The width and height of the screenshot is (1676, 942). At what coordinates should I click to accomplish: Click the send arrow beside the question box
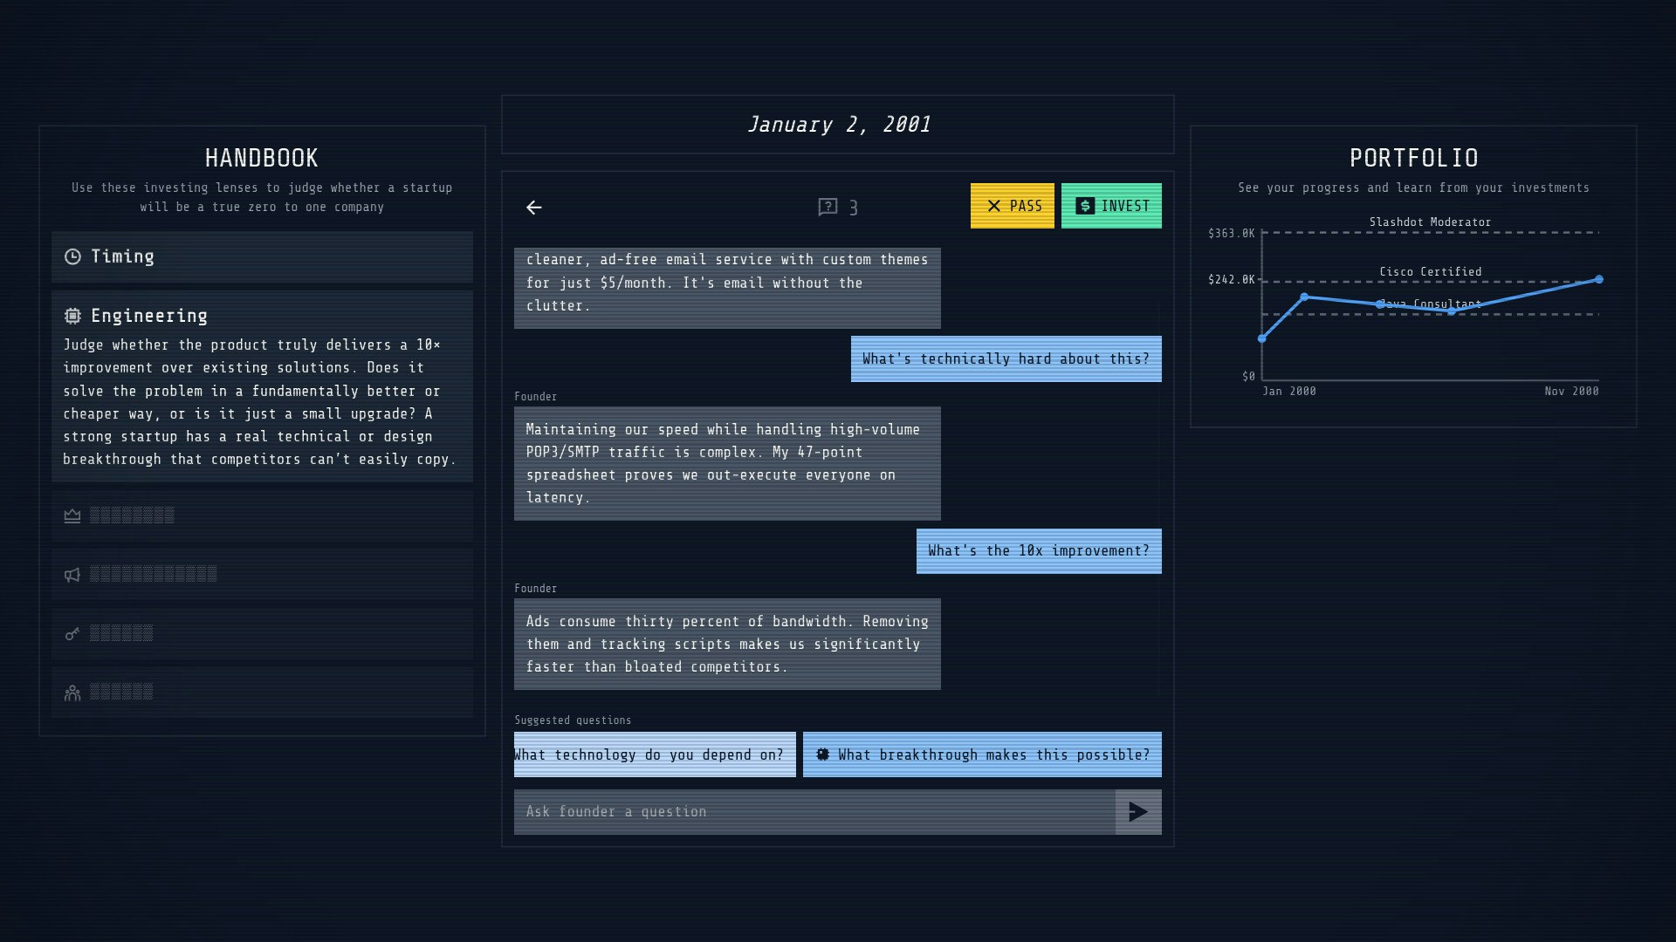pyautogui.click(x=1138, y=811)
